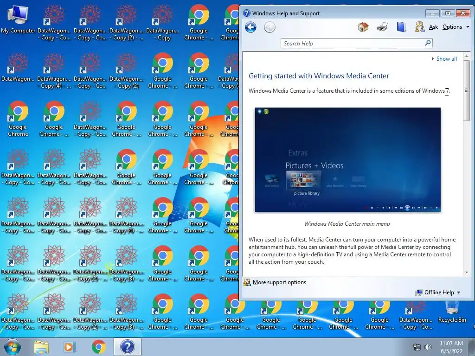Select the Help and Support taskbar button
The image size is (475, 356).
128,347
